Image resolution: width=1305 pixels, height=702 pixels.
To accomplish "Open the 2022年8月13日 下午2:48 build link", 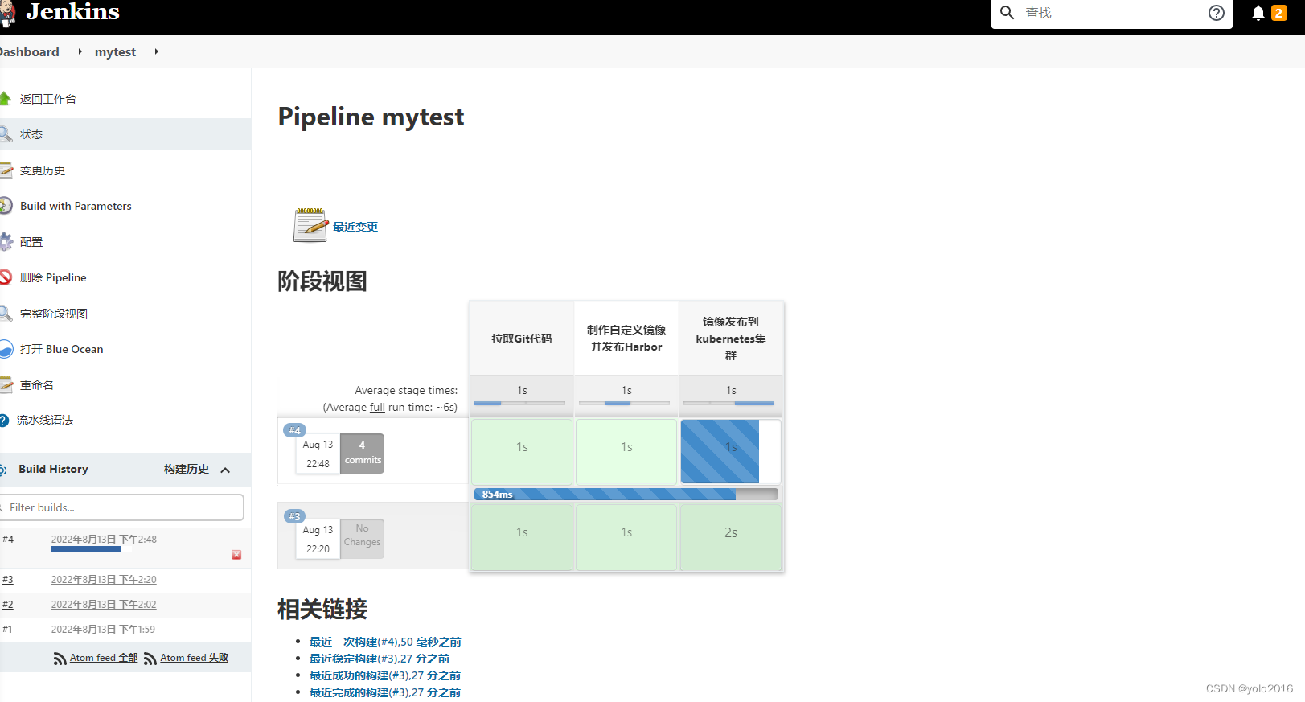I will pos(104,539).
